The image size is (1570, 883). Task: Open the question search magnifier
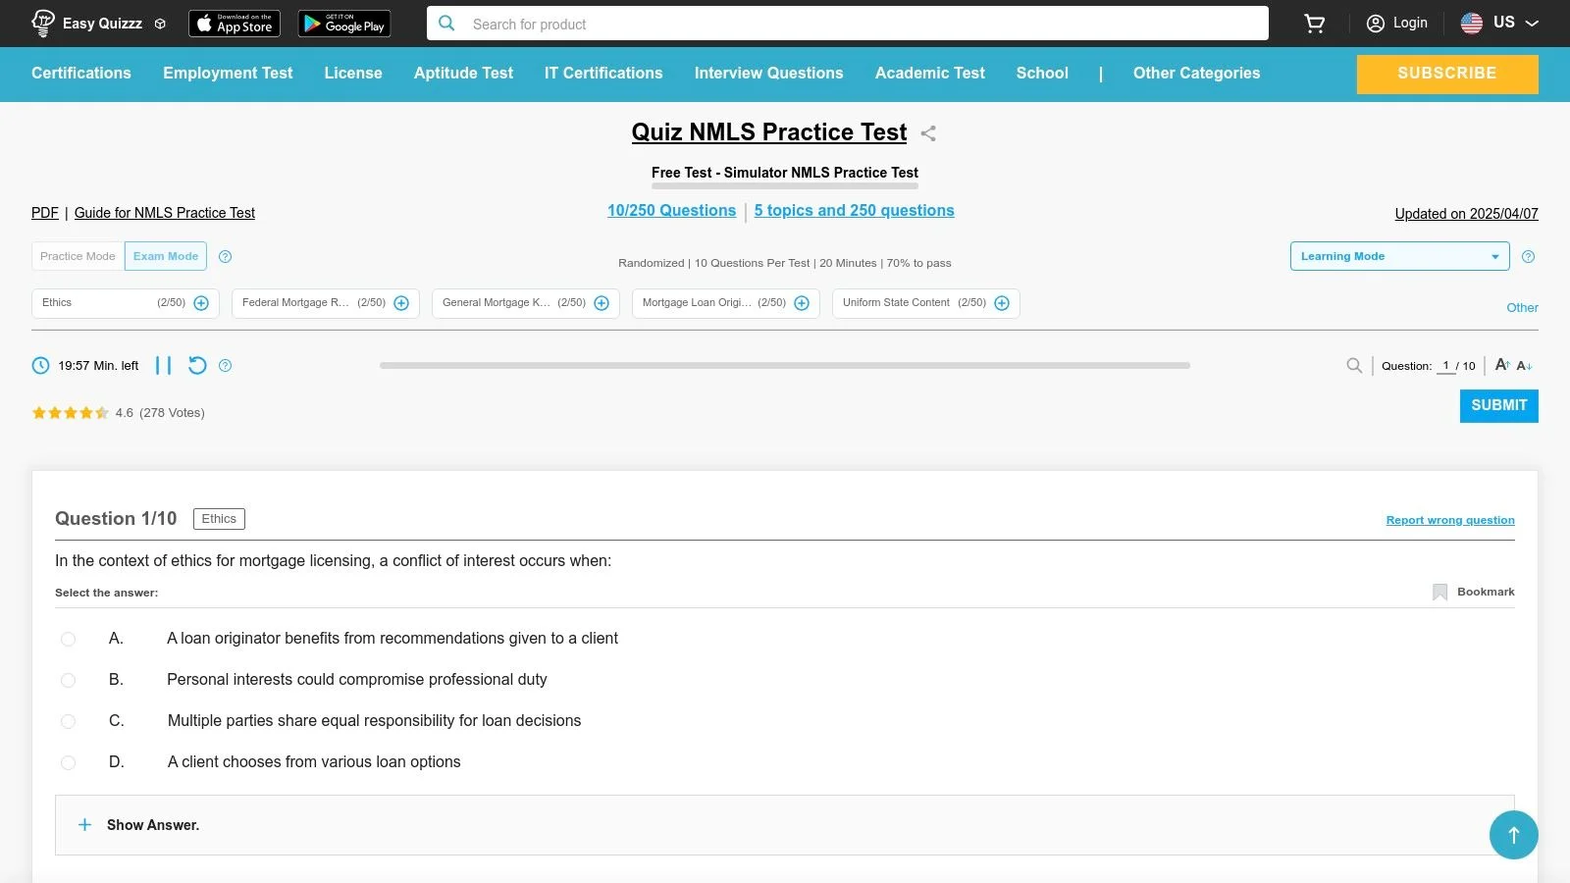1354,365
